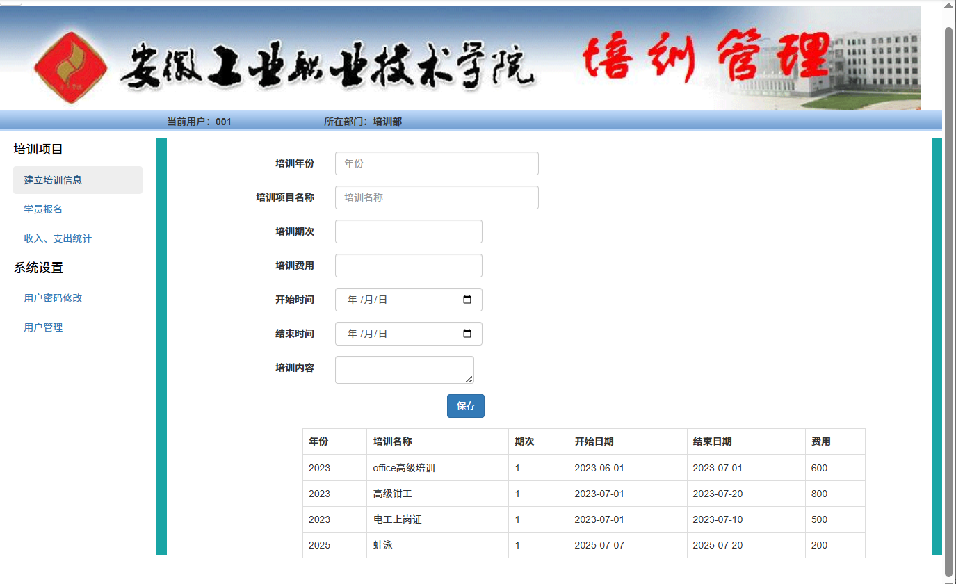Open 收入、支出统计 sidebar link
Image resolution: width=956 pixels, height=584 pixels.
[58, 238]
